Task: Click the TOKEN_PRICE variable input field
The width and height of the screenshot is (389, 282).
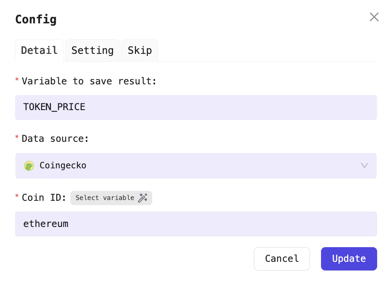Action: pos(196,107)
